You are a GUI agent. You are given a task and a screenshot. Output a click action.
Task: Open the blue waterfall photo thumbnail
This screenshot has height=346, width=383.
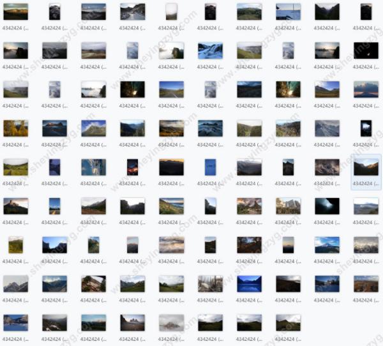coord(210,51)
